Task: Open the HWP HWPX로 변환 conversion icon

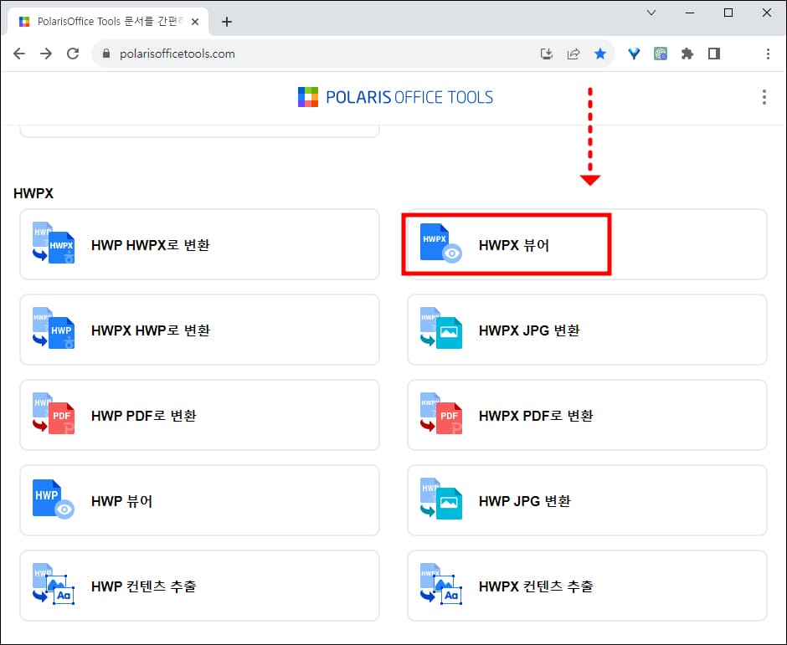Action: 54,243
